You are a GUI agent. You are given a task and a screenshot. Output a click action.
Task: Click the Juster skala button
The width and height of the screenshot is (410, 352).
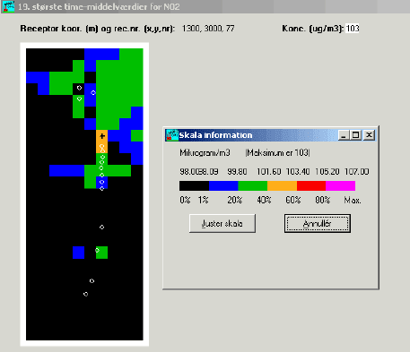click(x=222, y=223)
